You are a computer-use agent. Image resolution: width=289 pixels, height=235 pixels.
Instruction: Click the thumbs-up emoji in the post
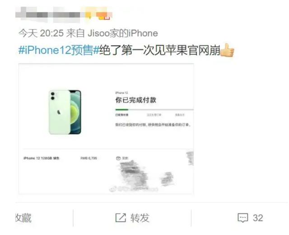point(227,50)
